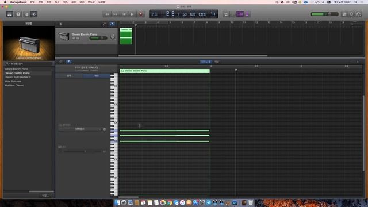Click the Library instrument preview image
368x207 pixels.
point(29,44)
